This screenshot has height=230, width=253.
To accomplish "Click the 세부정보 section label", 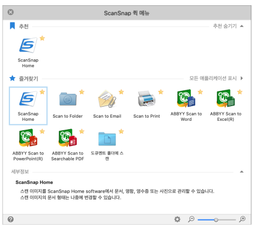I will (20, 172).
